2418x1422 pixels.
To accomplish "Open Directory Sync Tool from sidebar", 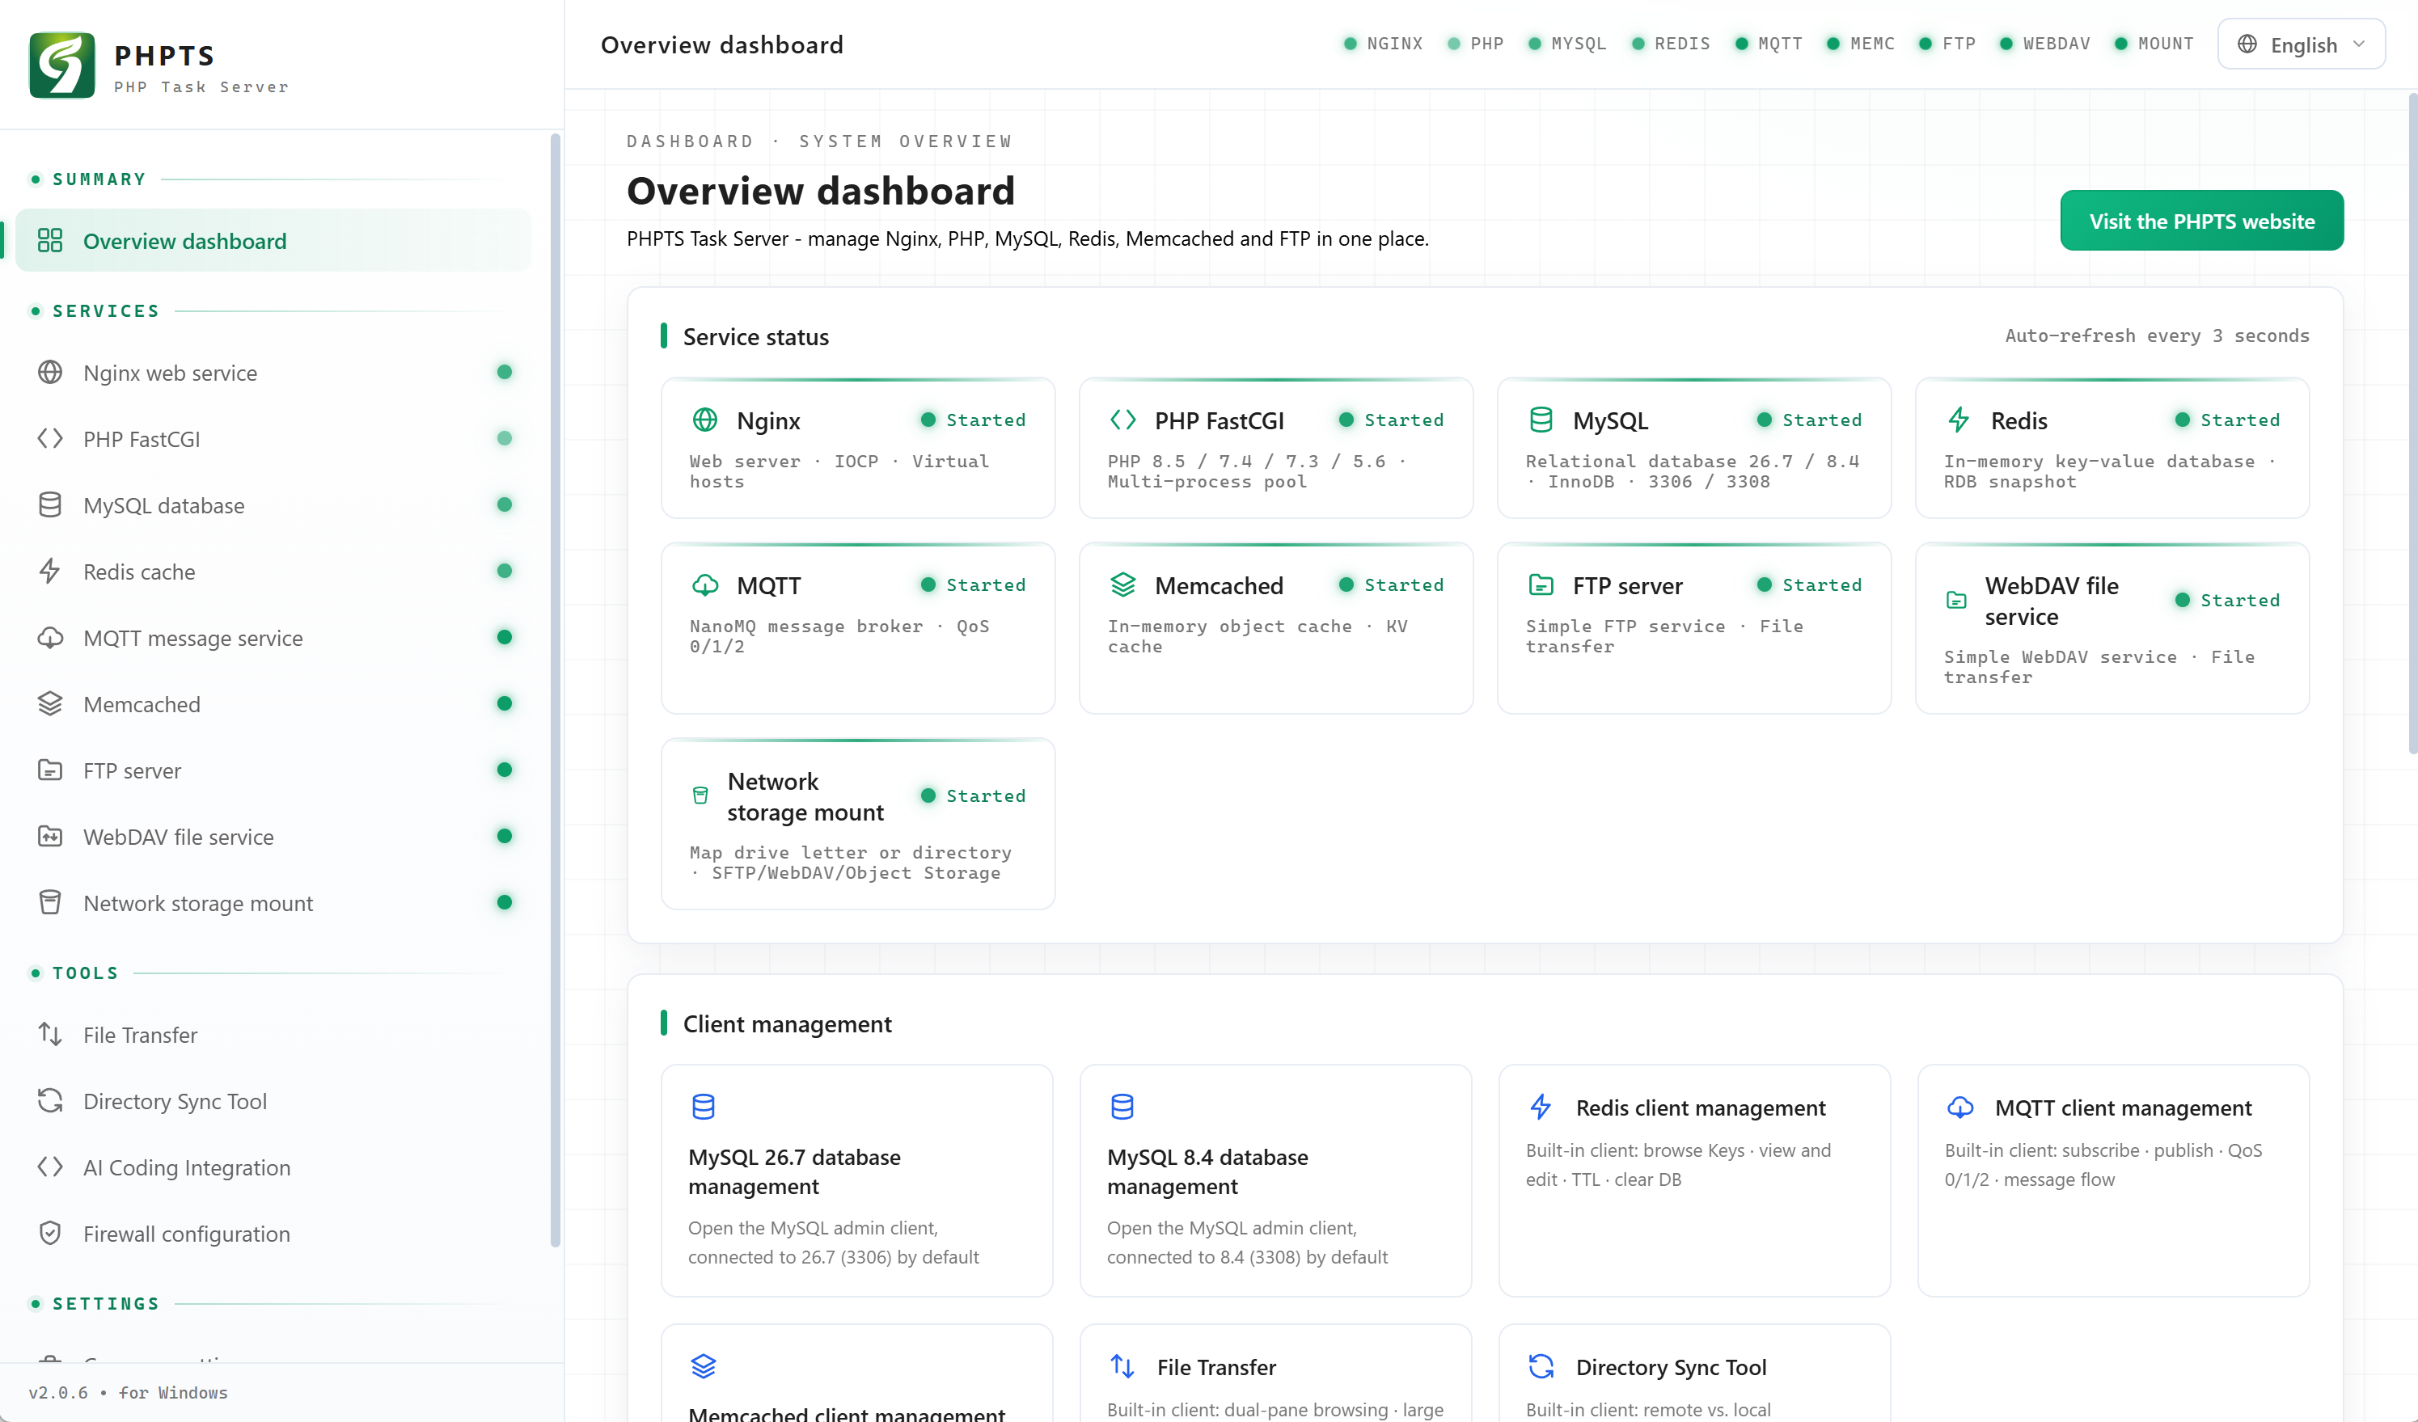I will pos(273,1101).
